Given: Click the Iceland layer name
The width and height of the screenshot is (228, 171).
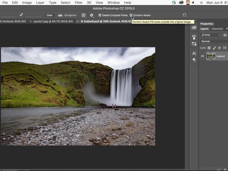Looking at the screenshot, I should [x=220, y=56].
